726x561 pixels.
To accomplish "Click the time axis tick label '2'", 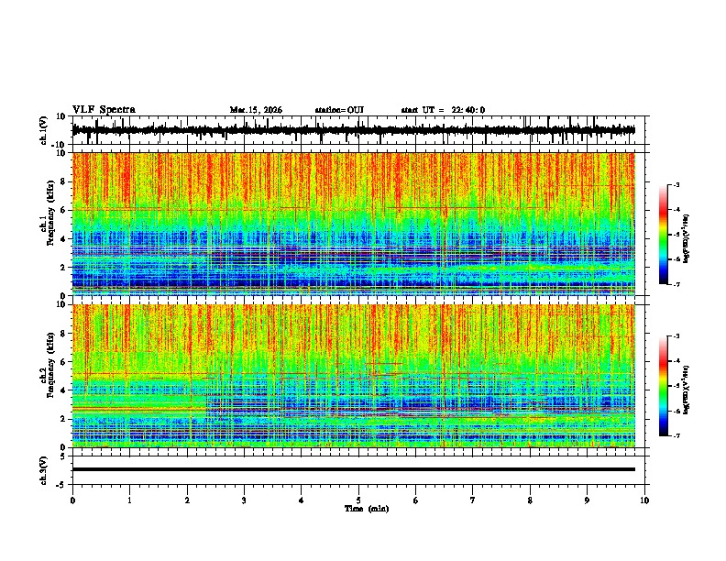I will [x=187, y=500].
